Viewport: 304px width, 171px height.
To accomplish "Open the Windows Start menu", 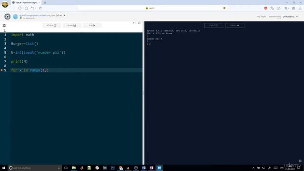I will pyautogui.click(x=4, y=168).
